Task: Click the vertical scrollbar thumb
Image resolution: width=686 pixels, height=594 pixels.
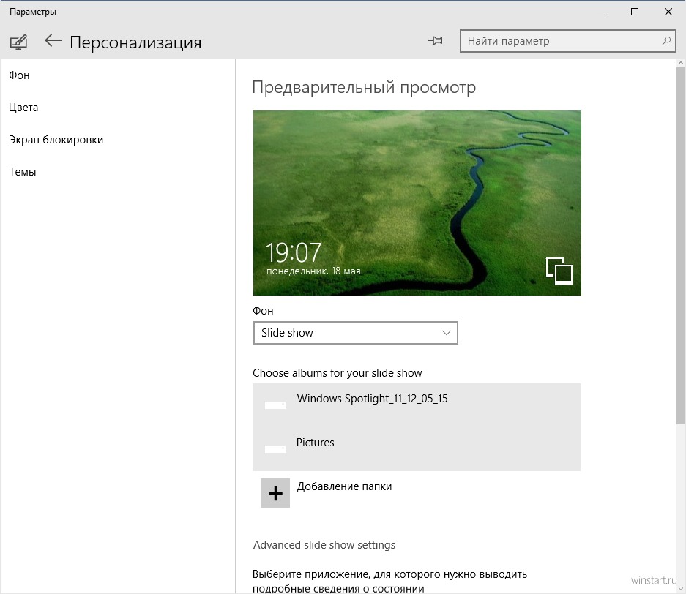Action: tap(681, 245)
